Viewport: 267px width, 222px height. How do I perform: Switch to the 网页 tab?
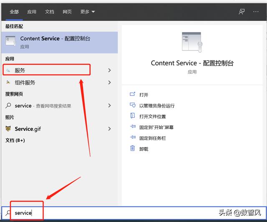click(67, 12)
